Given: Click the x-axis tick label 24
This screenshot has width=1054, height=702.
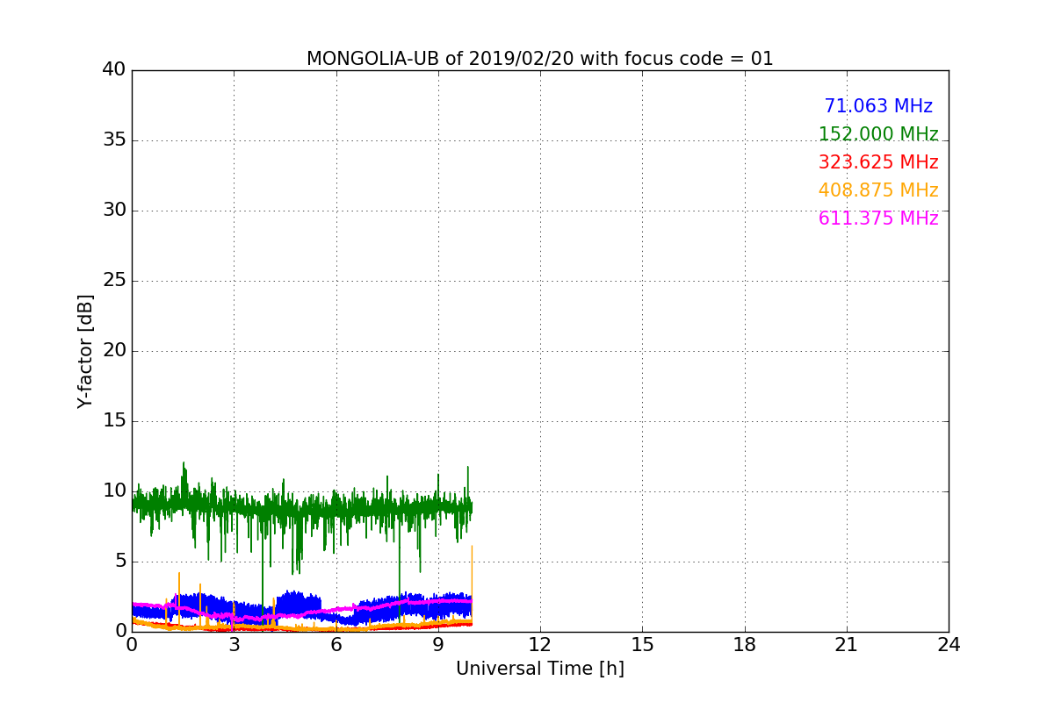Looking at the screenshot, I should click(x=949, y=644).
